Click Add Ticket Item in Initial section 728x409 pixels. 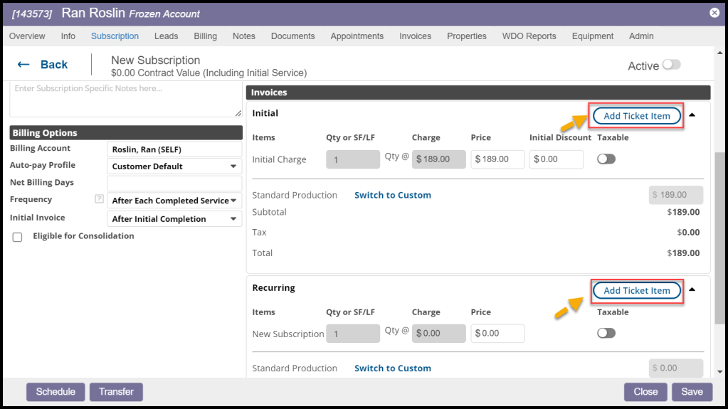pos(636,116)
